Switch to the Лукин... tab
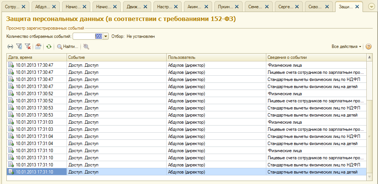Screen dimensions: 378x184 point(225,7)
